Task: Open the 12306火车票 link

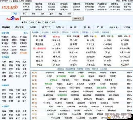Action: [x=74, y=49]
